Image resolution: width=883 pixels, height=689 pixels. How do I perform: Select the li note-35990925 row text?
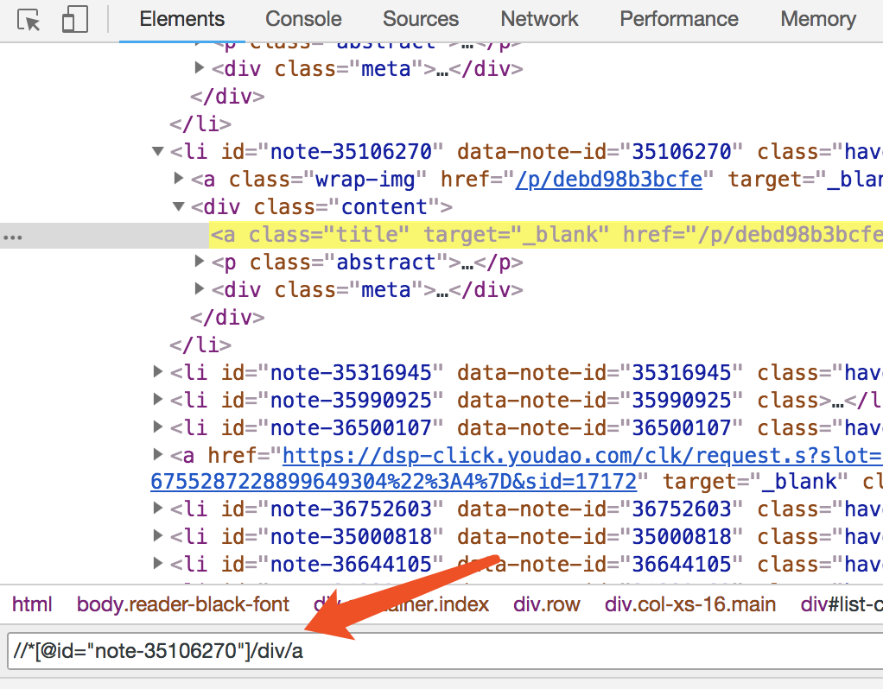(x=525, y=401)
